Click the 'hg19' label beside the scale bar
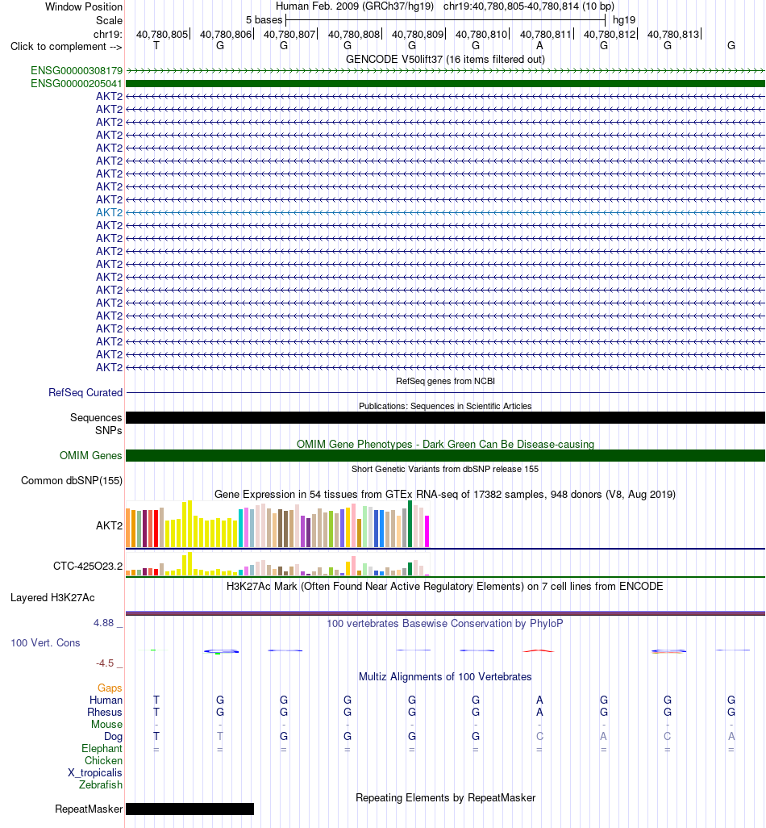The height and width of the screenshot is (828, 766). tap(623, 20)
